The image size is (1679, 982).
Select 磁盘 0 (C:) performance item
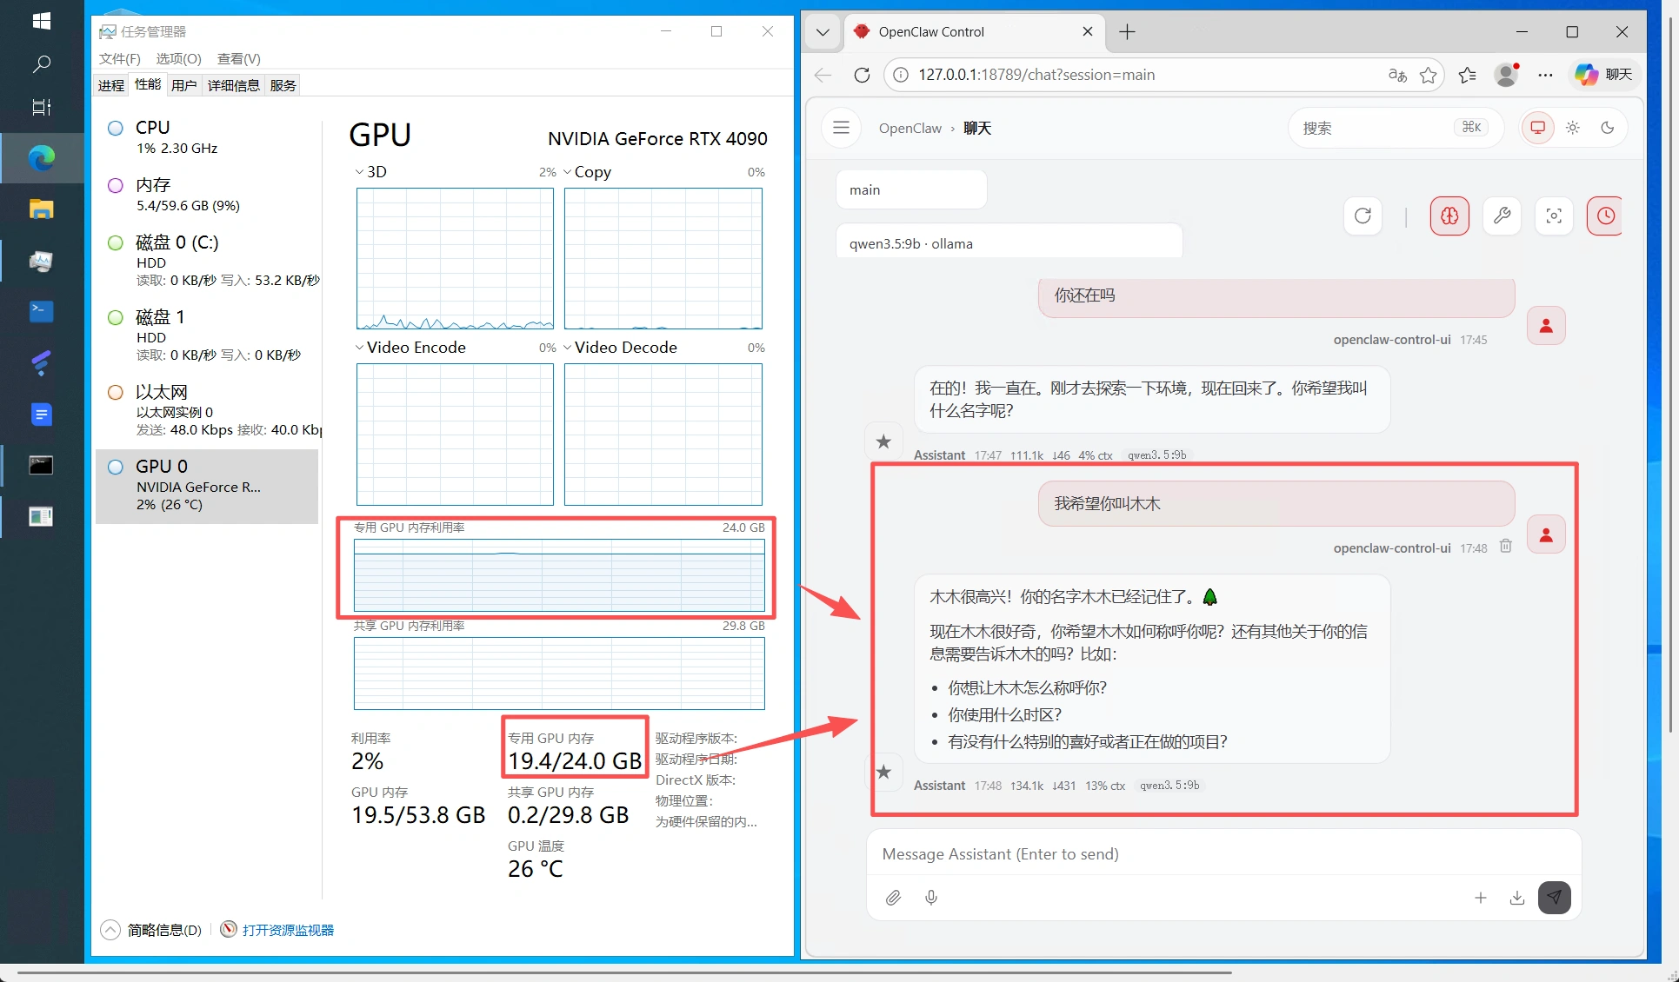[x=207, y=261]
